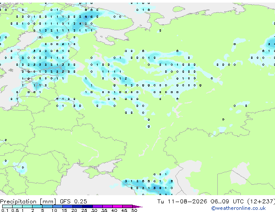Image resolution: width=275 pixels, height=212 pixels.
Task: Pick legend swatch between 45 and 50
Action: [128, 206]
